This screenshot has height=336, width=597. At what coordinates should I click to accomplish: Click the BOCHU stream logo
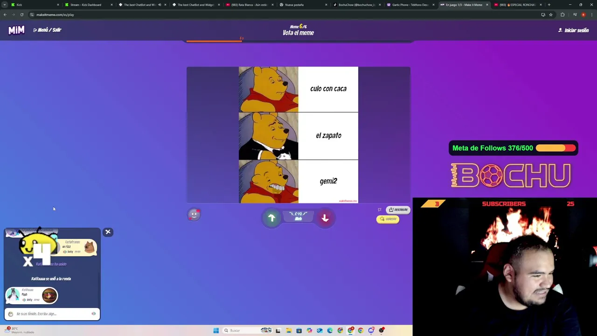511,175
